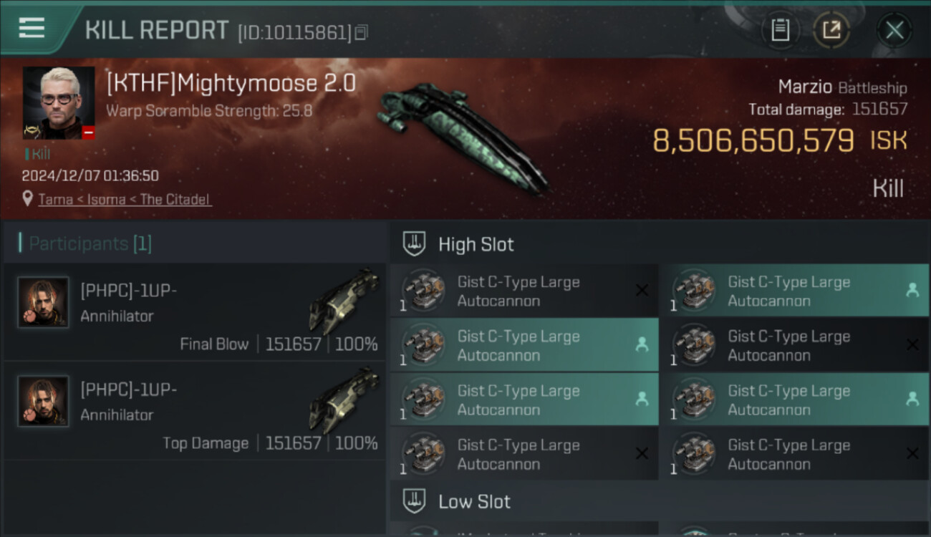Image resolution: width=931 pixels, height=537 pixels.
Task: Open Tama < Isoma < The Citadel location link
Action: tap(125, 200)
